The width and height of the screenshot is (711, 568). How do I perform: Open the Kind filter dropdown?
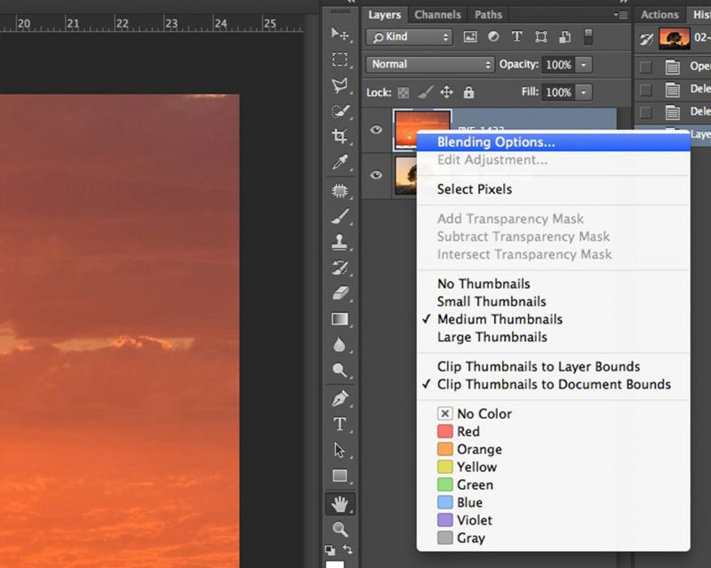(x=409, y=36)
